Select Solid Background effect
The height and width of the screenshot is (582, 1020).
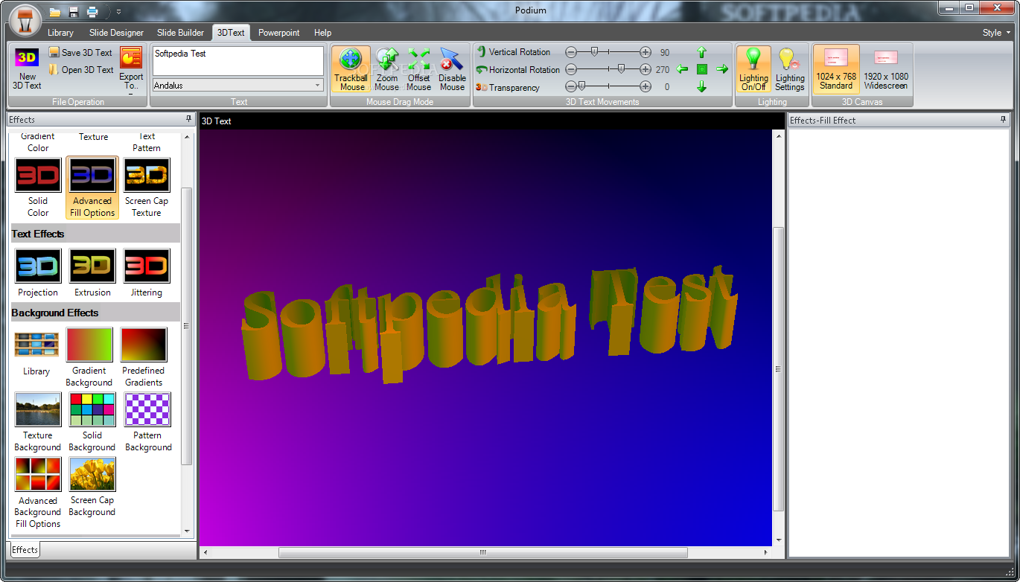pos(92,422)
